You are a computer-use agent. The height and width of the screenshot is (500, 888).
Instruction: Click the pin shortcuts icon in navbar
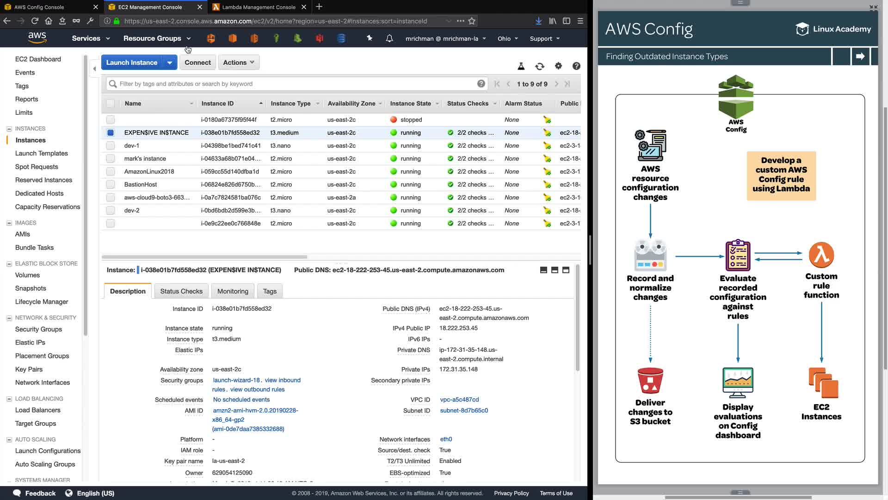click(x=370, y=38)
